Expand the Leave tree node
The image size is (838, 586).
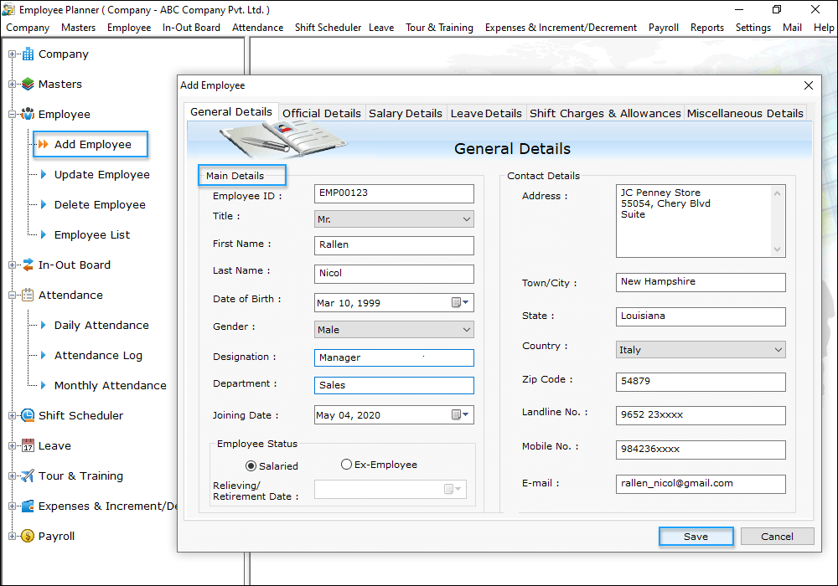coord(12,445)
